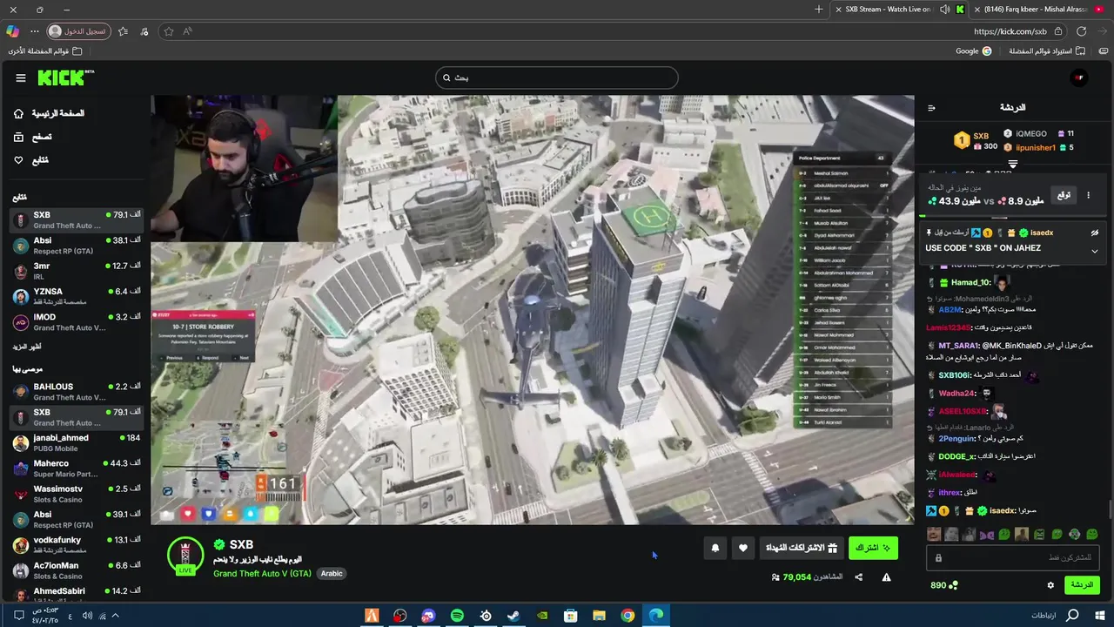Refresh the page in browser
Viewport: 1114px width, 627px height.
click(1081, 31)
